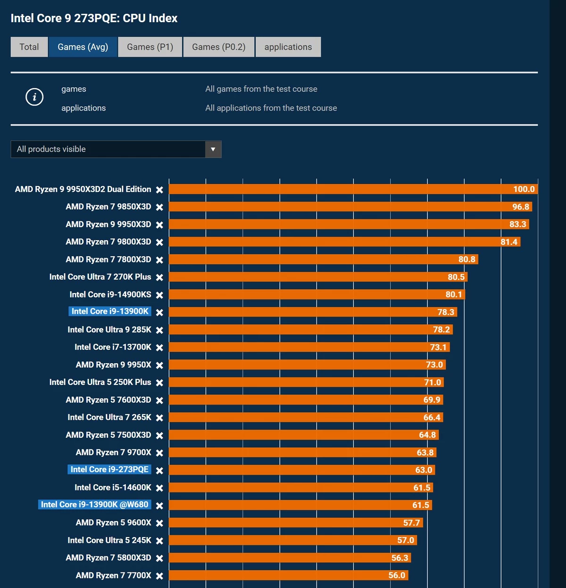
Task: Remove Intel Core i9-13900K @W680 row
Action: coord(159,506)
